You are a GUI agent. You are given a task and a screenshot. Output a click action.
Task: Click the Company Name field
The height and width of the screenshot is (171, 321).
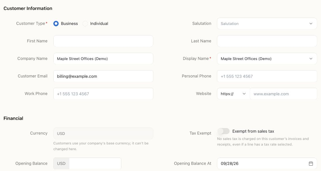(x=103, y=58)
